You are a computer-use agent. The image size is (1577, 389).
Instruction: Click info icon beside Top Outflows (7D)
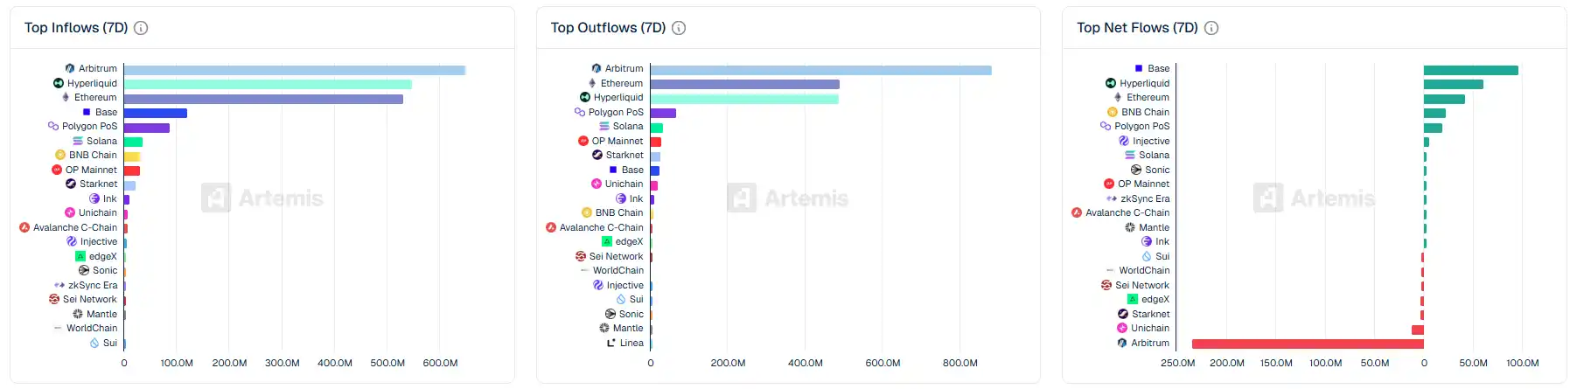coord(679,28)
